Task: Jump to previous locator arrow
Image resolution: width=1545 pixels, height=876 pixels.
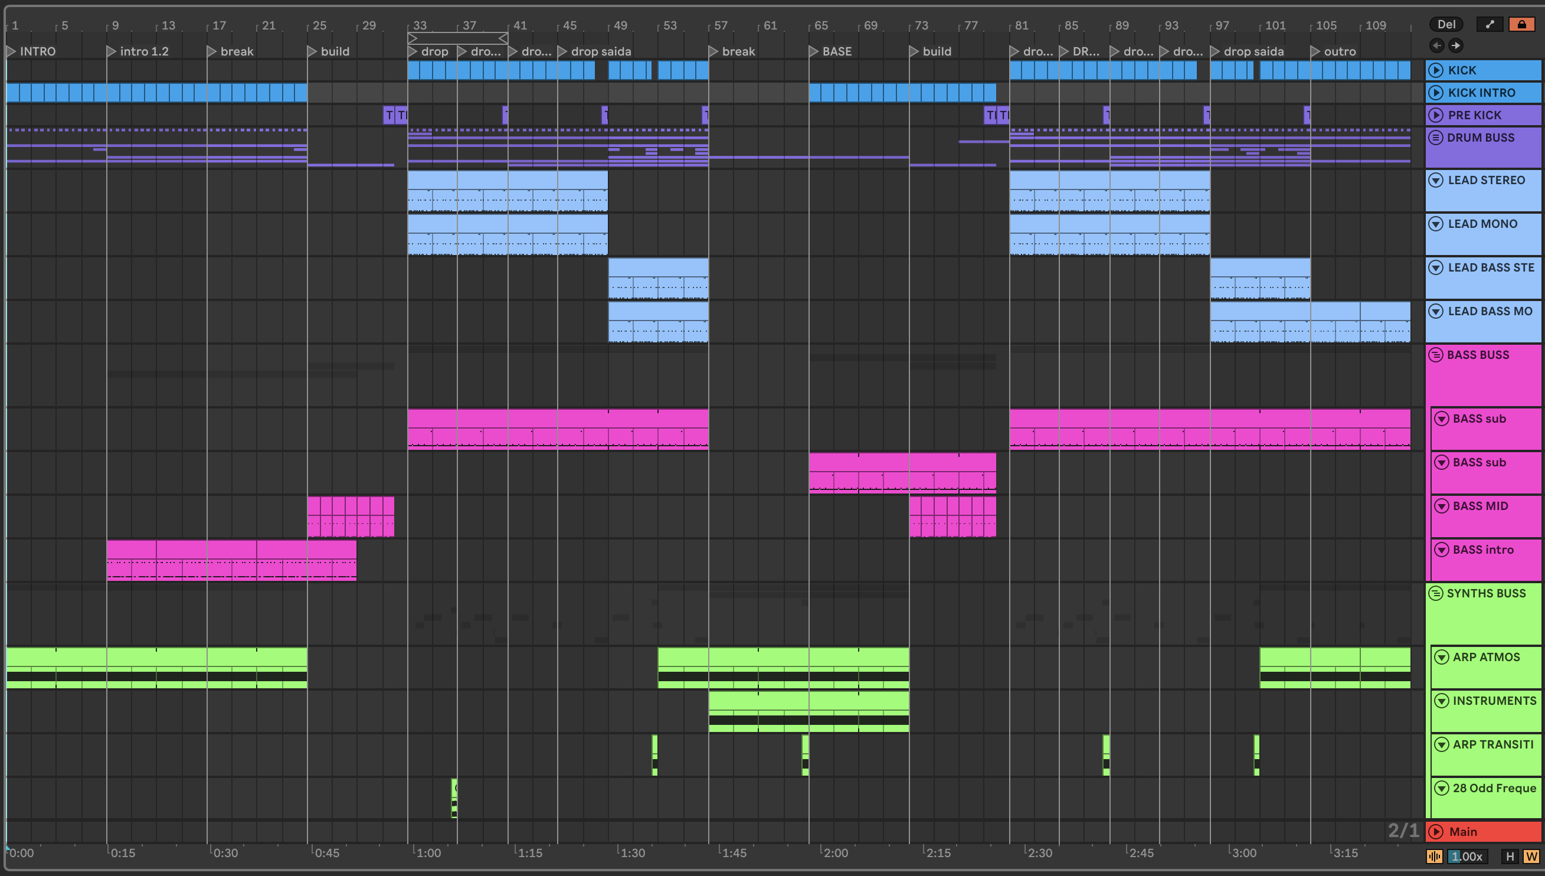Action: 1437,45
